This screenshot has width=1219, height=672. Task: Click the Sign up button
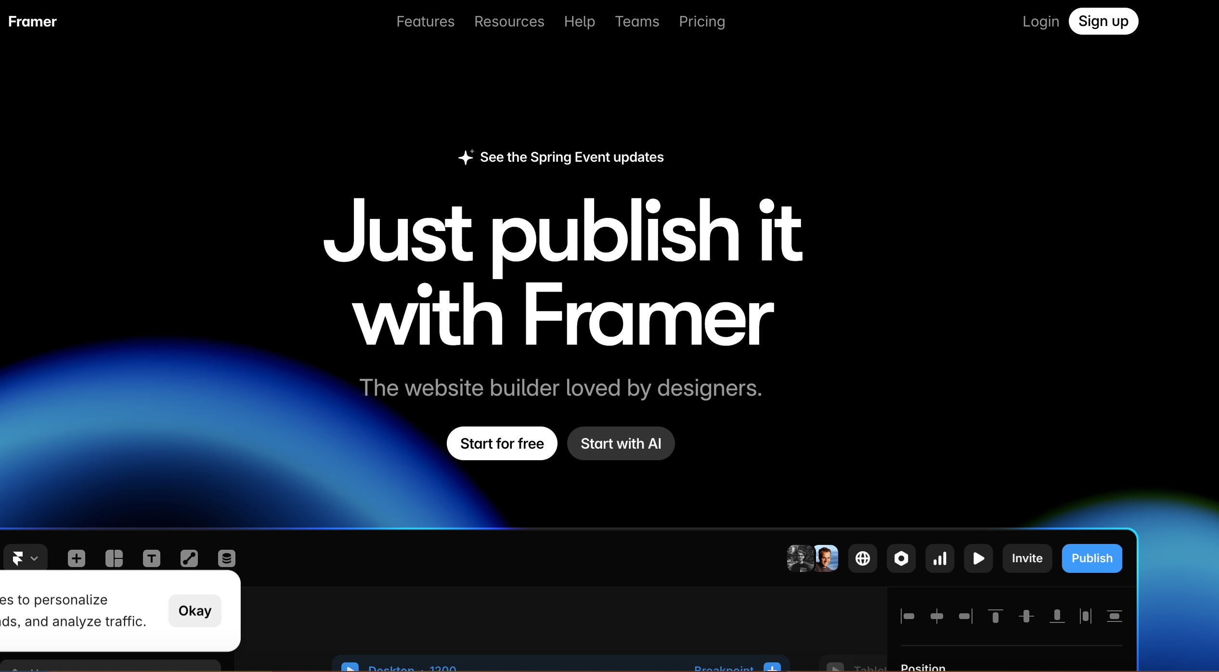[1103, 21]
